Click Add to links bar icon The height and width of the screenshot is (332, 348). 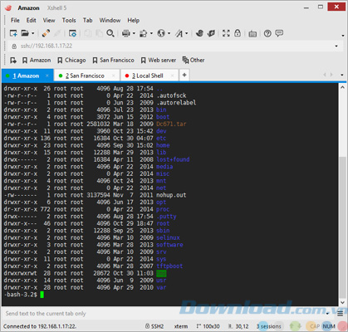(13, 60)
